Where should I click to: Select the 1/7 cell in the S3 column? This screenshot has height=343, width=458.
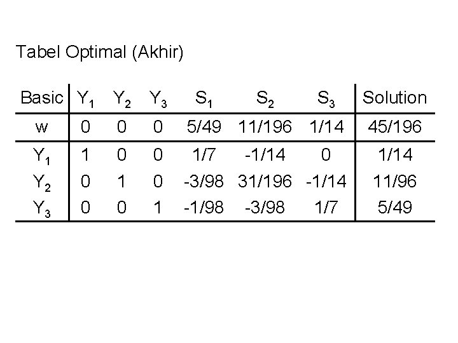pos(326,208)
